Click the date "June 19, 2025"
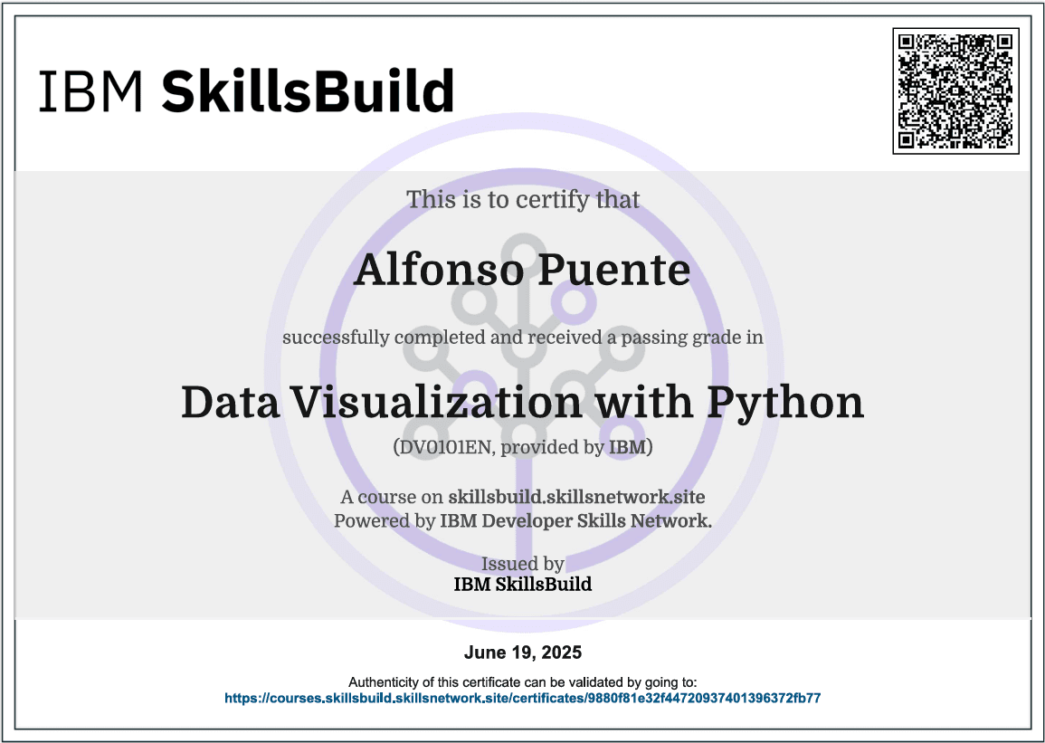 523,653
